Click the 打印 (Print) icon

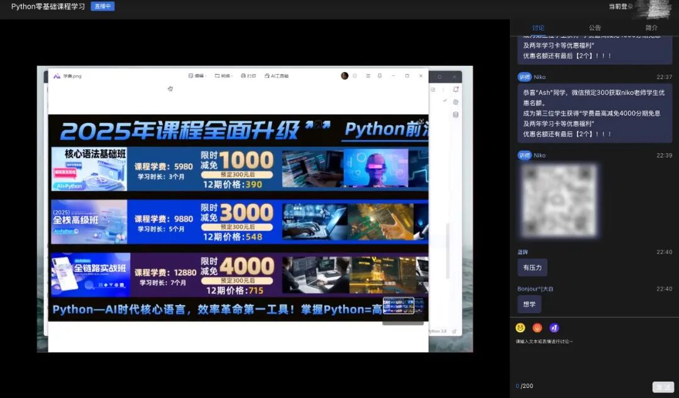248,76
